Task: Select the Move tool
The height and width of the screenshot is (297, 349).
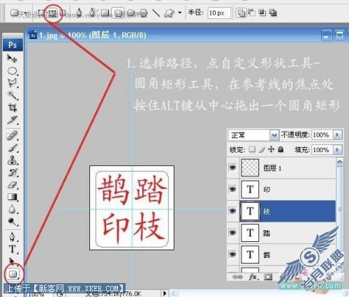Action: [12, 59]
